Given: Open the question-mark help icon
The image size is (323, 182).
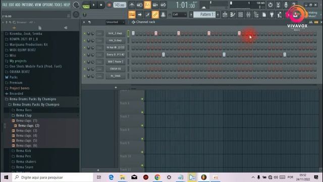Looking at the screenshot, I should (294, 4).
